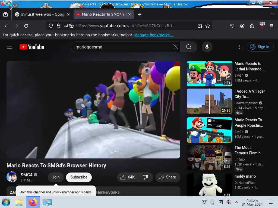Search with your voice microphone
The width and height of the screenshot is (278, 208).
coord(207,47)
